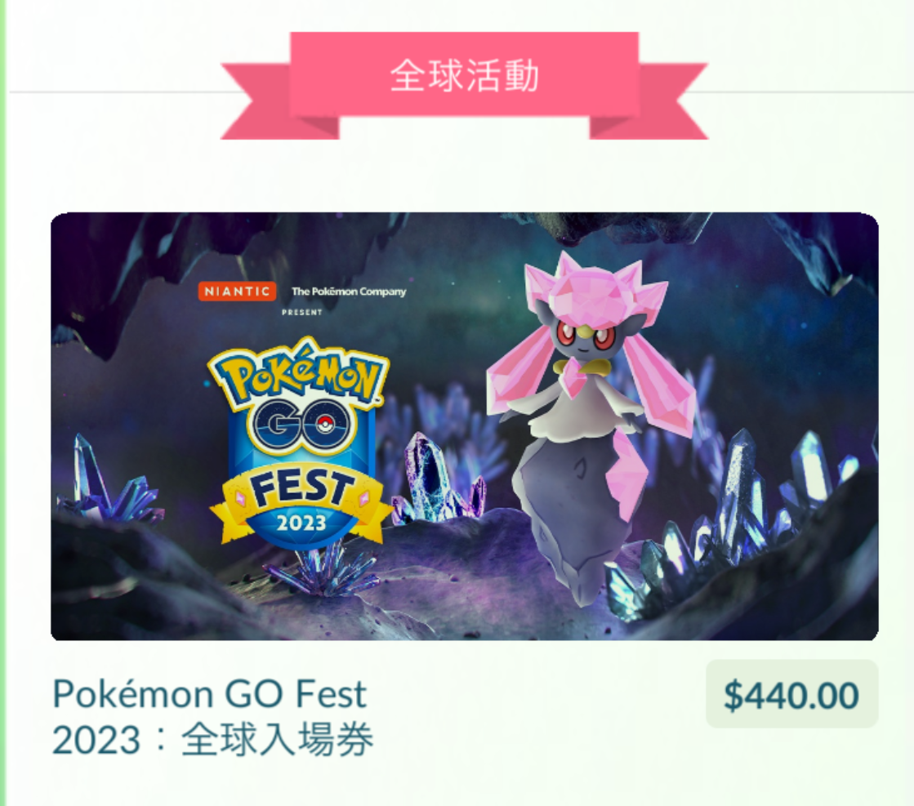Click the 全球入場券 ticket name text
914x806 pixels.
(277, 740)
